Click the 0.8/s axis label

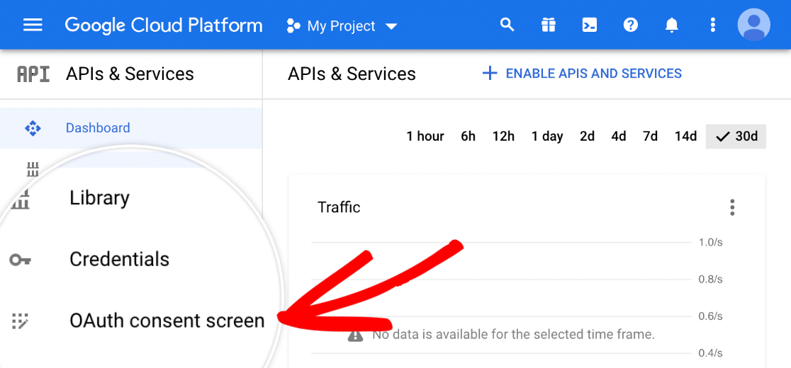pos(710,280)
